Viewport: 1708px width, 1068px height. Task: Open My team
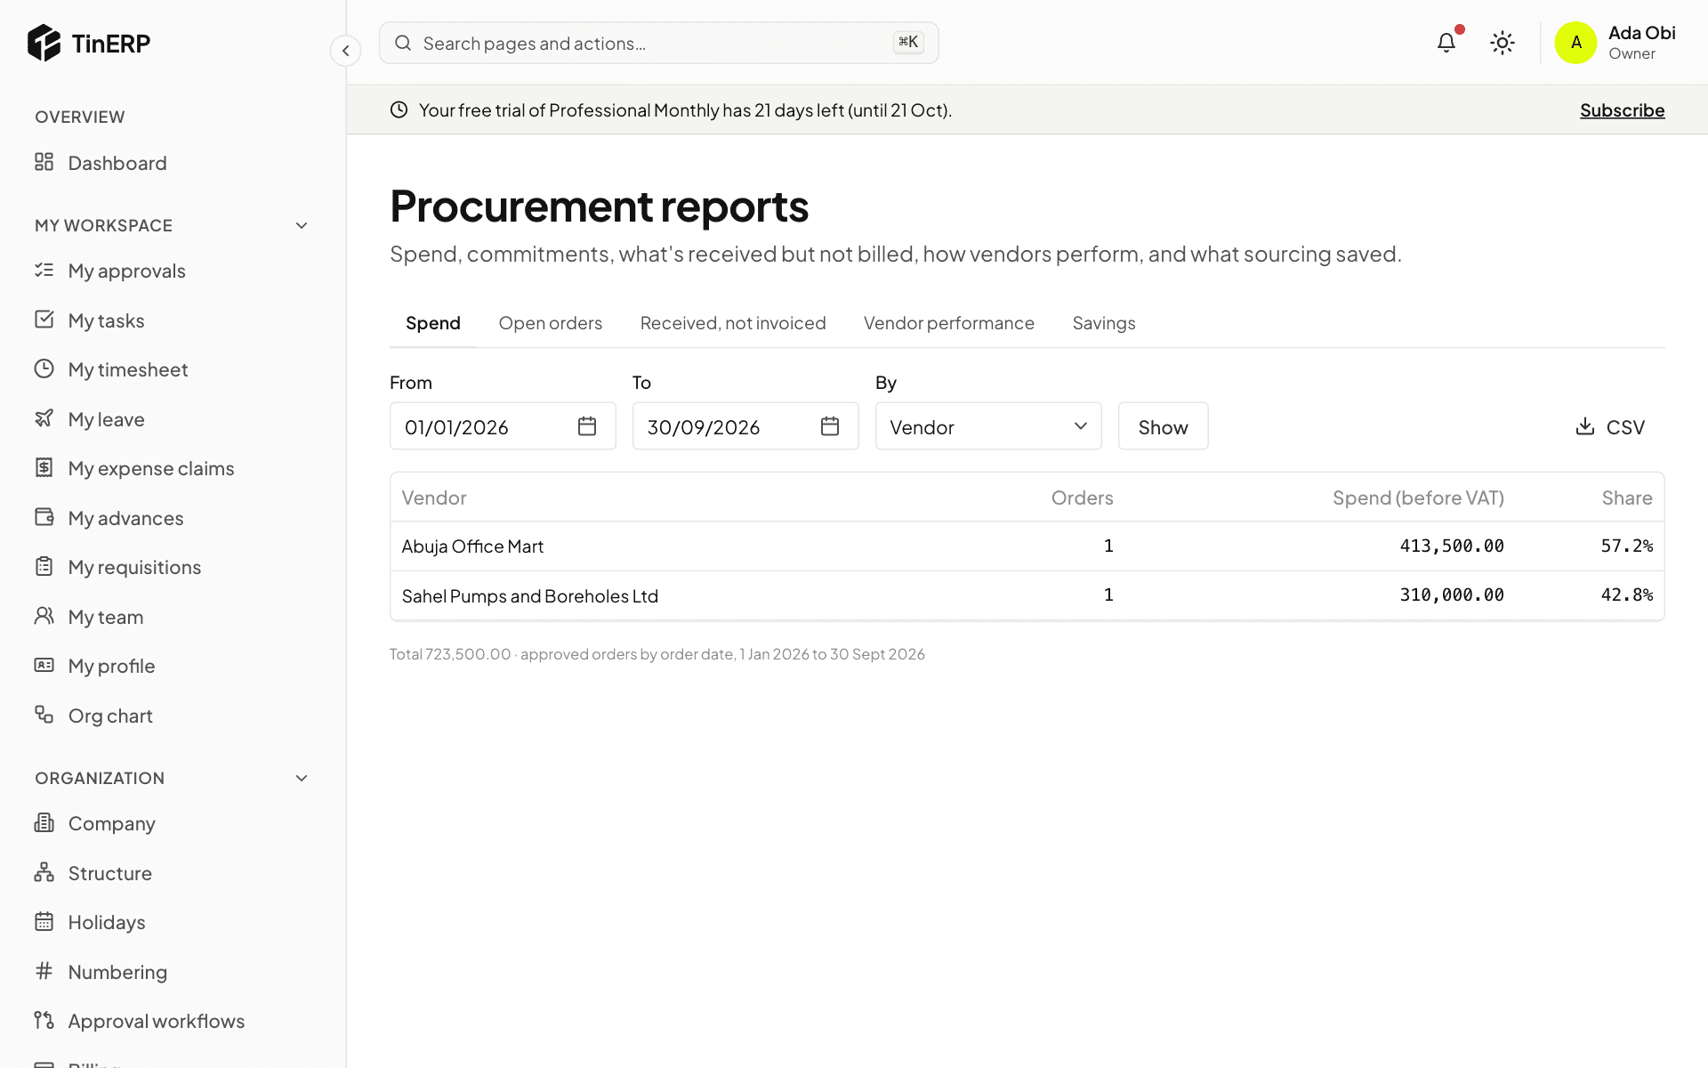[x=105, y=617]
